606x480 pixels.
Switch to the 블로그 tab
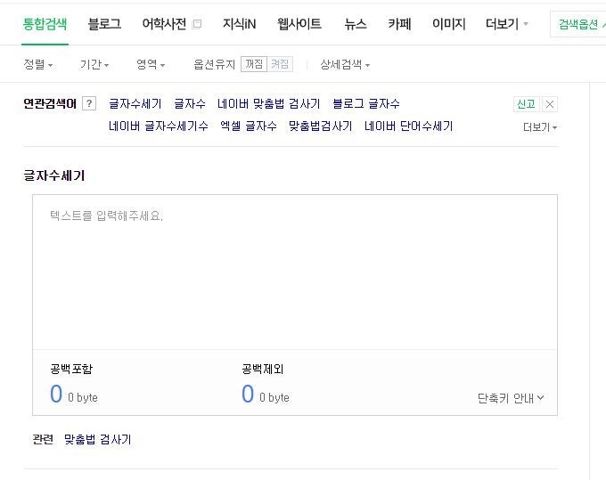[x=104, y=24]
